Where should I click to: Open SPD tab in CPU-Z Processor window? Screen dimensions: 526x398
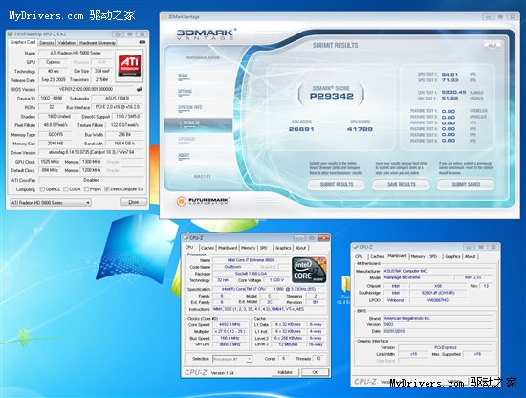[264, 248]
